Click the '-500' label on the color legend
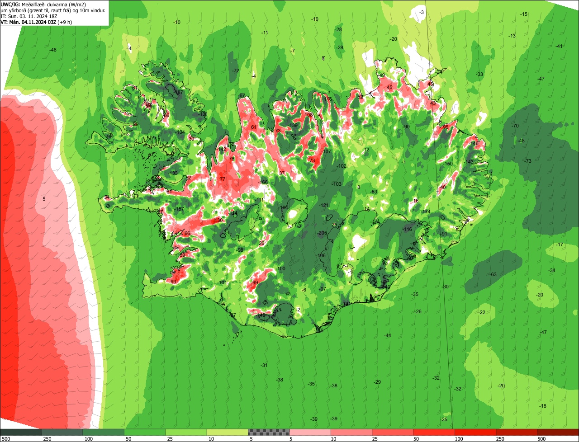Viewport: 579px width, 442px height. (5, 439)
